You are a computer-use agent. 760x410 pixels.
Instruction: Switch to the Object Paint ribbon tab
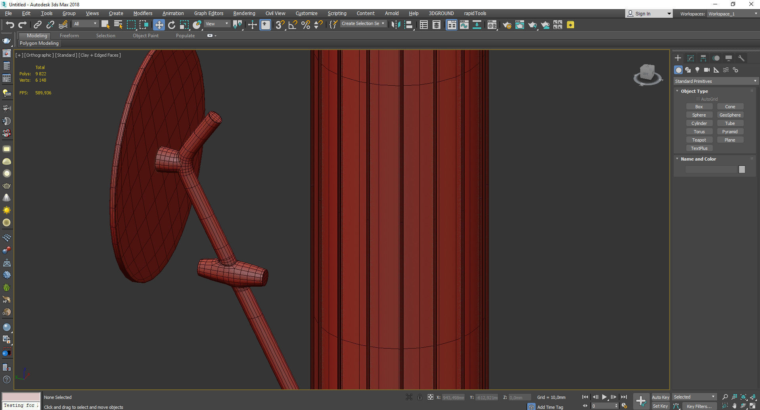(x=145, y=36)
